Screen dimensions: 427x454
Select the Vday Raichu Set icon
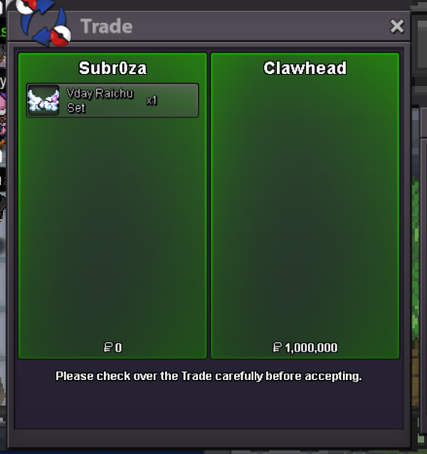[x=43, y=100]
